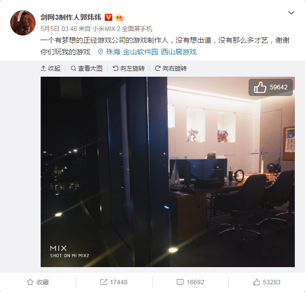This screenshot has height=292, width=305.
Task: Click the post timestamp 5月5日 03:46
Action: (59, 29)
